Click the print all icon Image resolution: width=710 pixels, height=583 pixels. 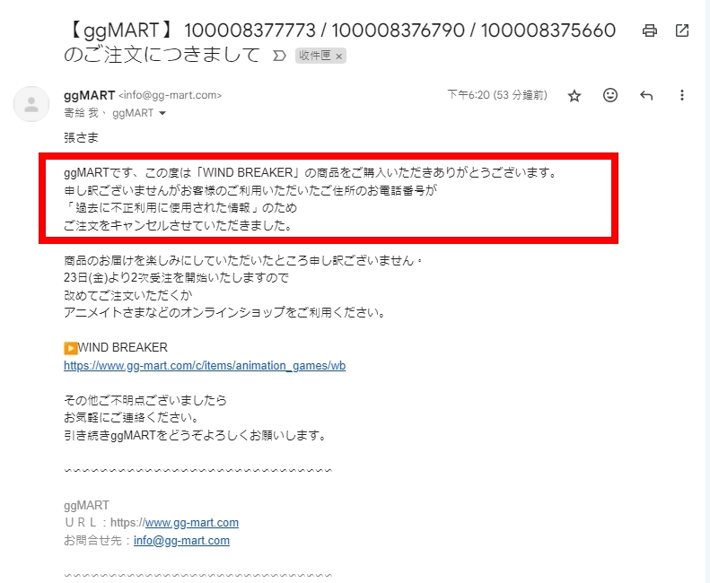650,30
